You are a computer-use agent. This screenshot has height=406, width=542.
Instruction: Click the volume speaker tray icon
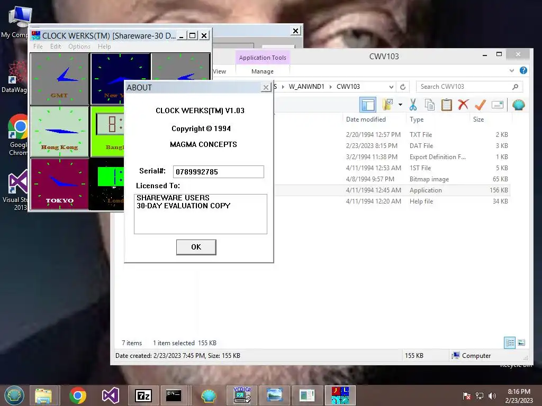point(492,395)
